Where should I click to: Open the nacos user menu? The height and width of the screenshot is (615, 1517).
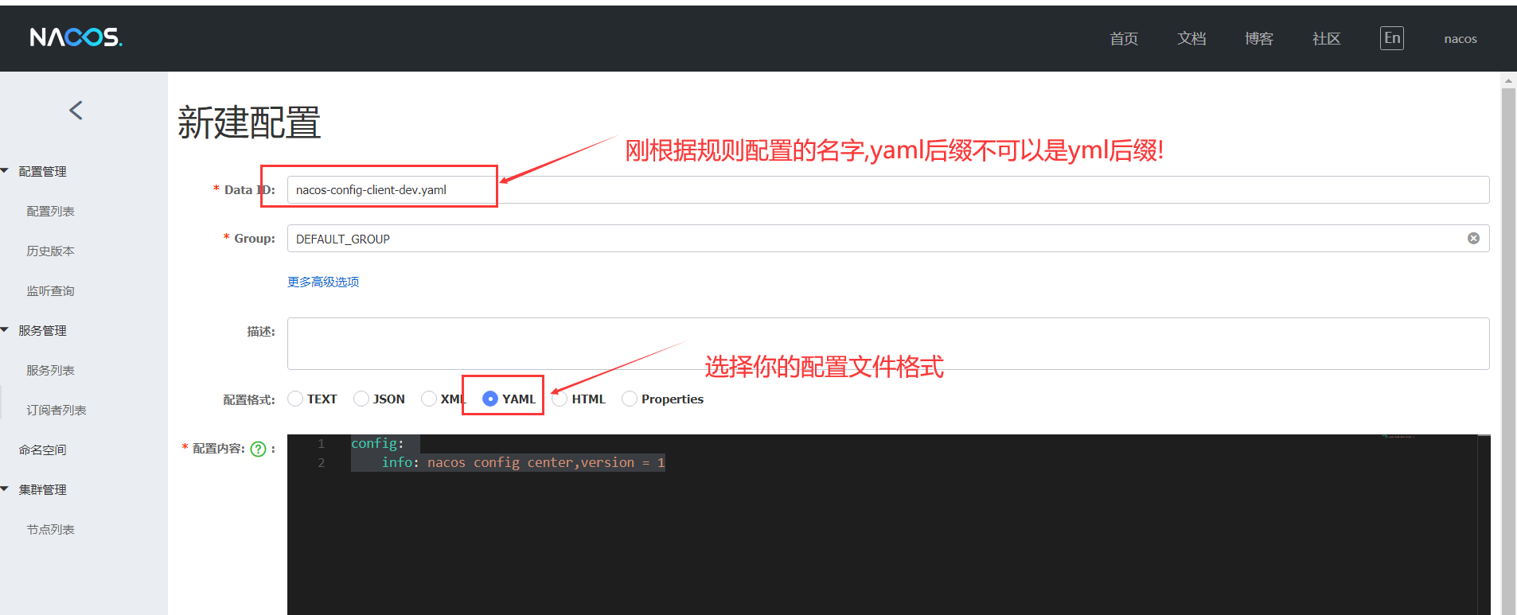(x=1460, y=38)
